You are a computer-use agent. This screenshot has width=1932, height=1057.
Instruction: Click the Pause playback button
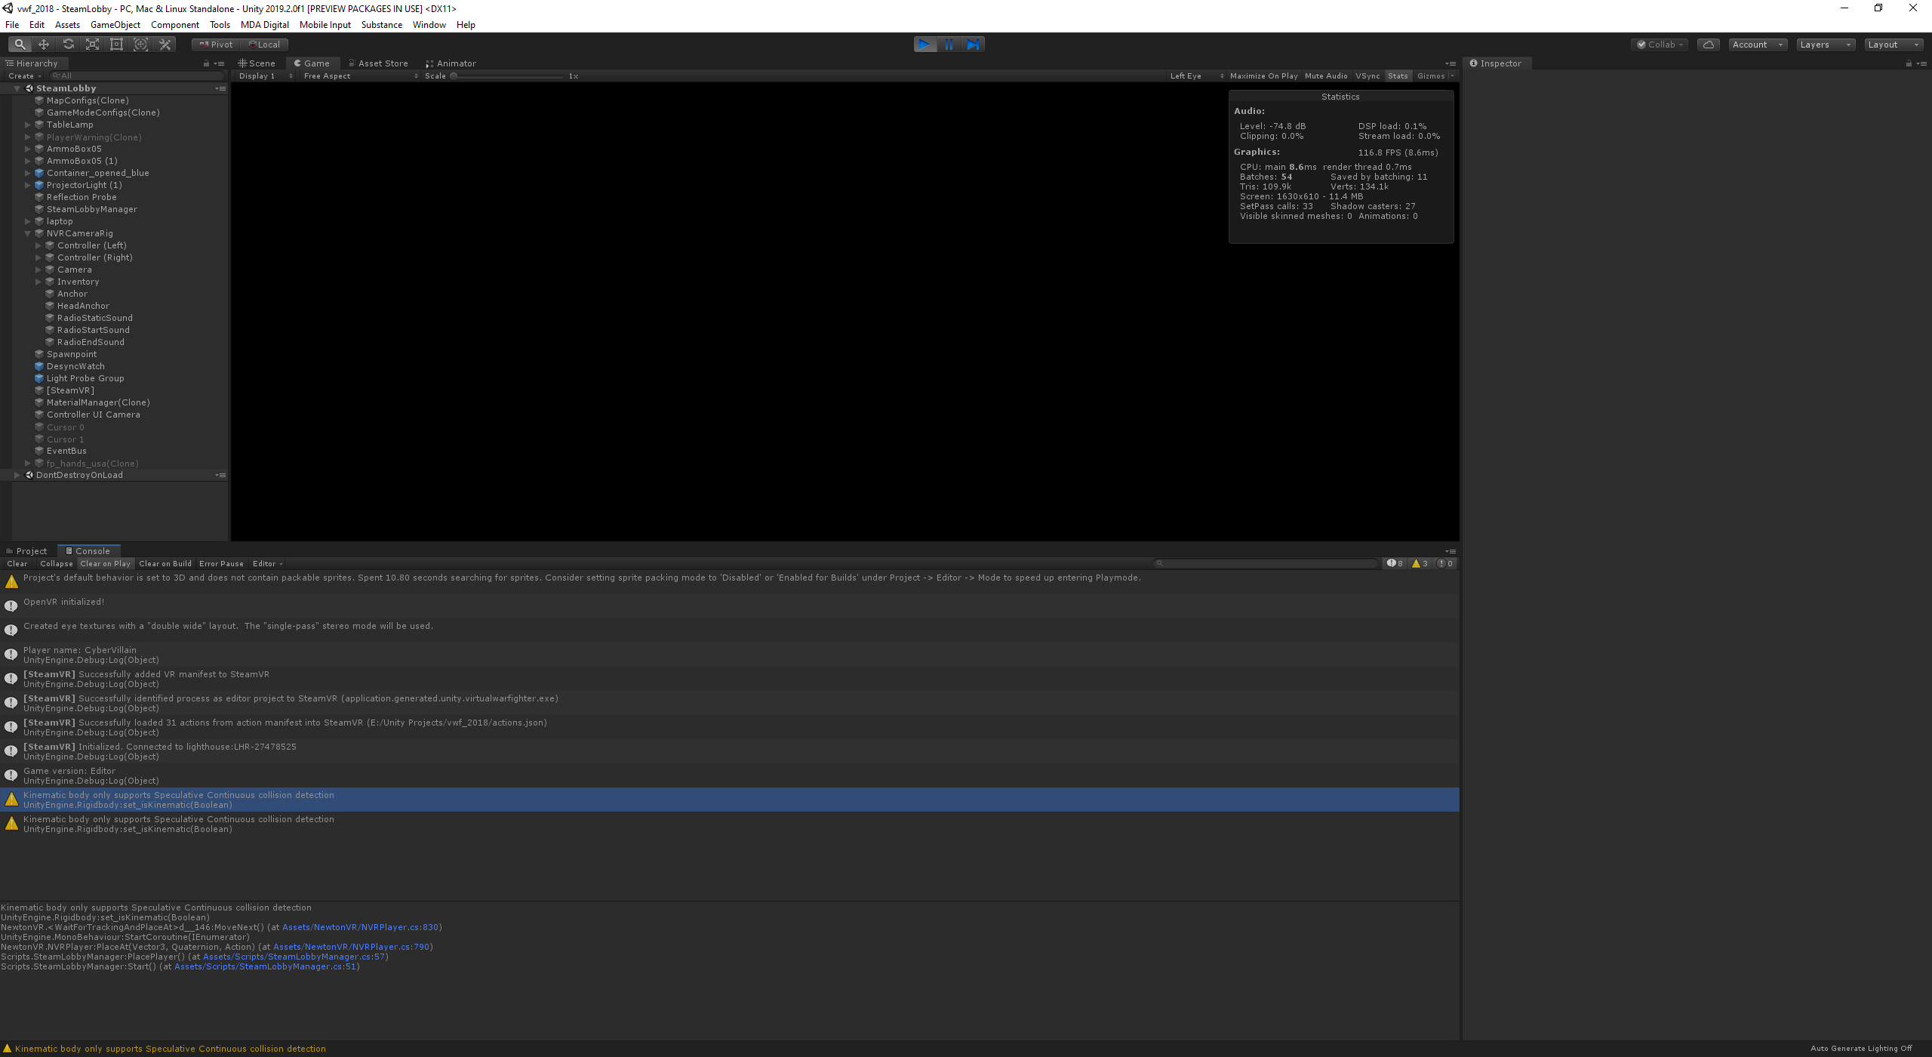click(x=949, y=45)
